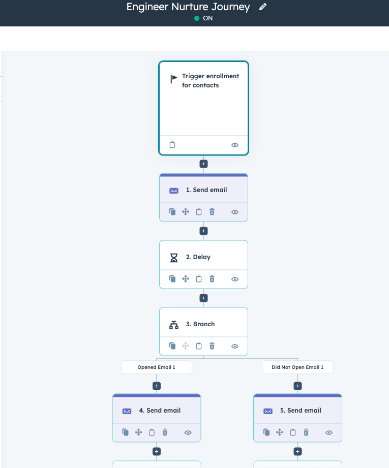The width and height of the screenshot is (389, 468).
Task: Click the branch icon on step 3
Action: pyautogui.click(x=173, y=324)
